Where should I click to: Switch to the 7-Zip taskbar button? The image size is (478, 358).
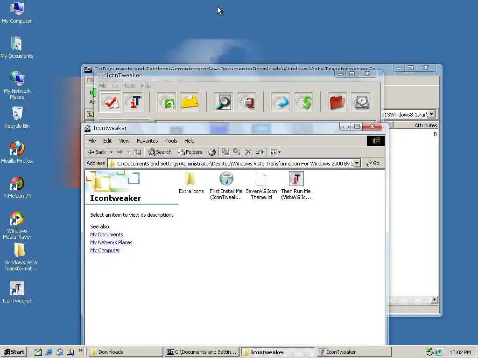tap(202, 352)
